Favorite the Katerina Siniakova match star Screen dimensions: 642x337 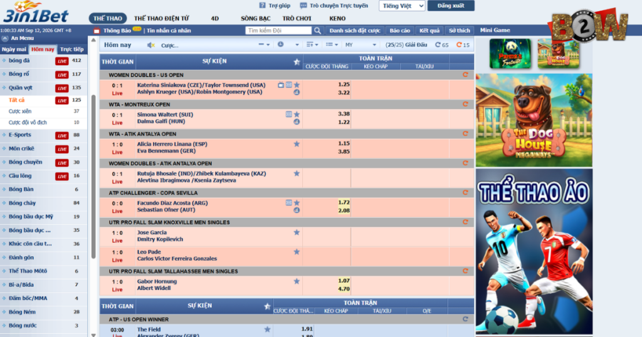coord(297,85)
